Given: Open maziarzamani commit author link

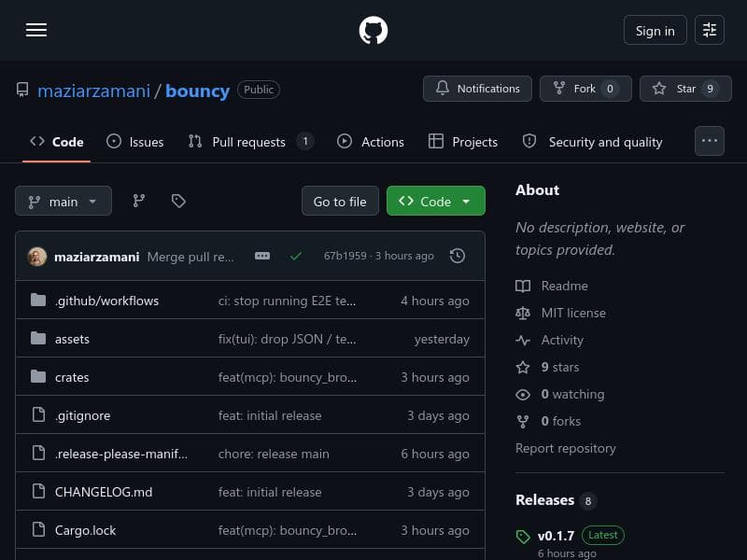Looking at the screenshot, I should point(97,258).
